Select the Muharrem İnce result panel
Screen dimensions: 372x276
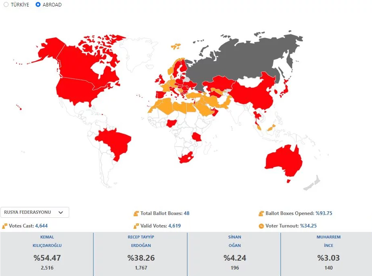[x=328, y=254]
